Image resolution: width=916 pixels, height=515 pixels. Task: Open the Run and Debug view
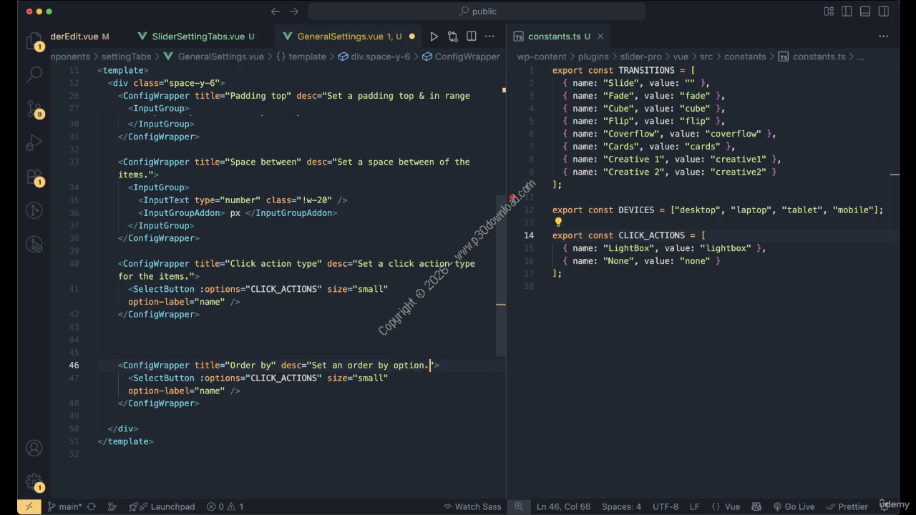[x=34, y=143]
